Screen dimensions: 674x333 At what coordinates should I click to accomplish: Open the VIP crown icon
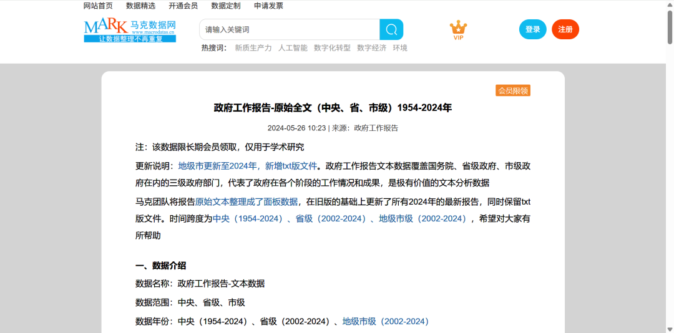[x=459, y=29]
